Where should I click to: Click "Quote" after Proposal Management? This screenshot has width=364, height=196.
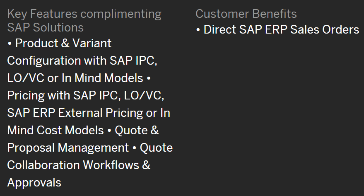click(156, 148)
